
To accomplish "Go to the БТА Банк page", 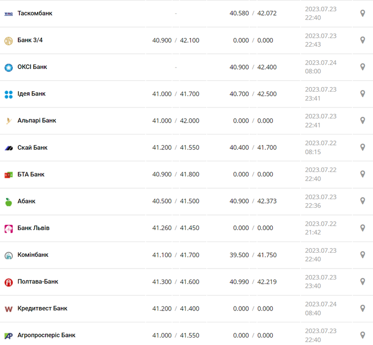I will 31,174.
